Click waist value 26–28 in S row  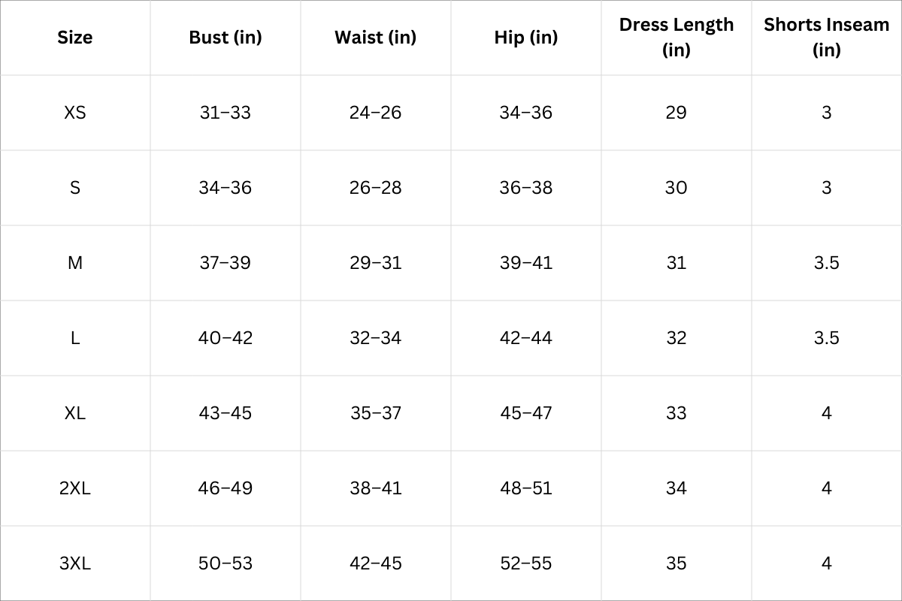[375, 188]
